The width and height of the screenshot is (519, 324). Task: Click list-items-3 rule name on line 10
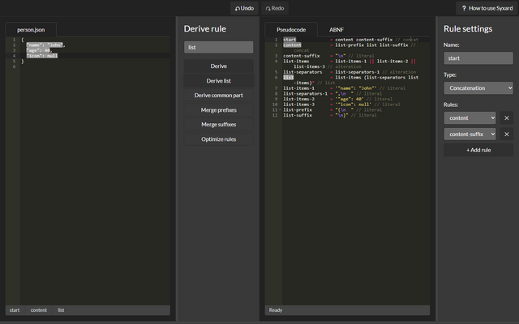(x=298, y=104)
